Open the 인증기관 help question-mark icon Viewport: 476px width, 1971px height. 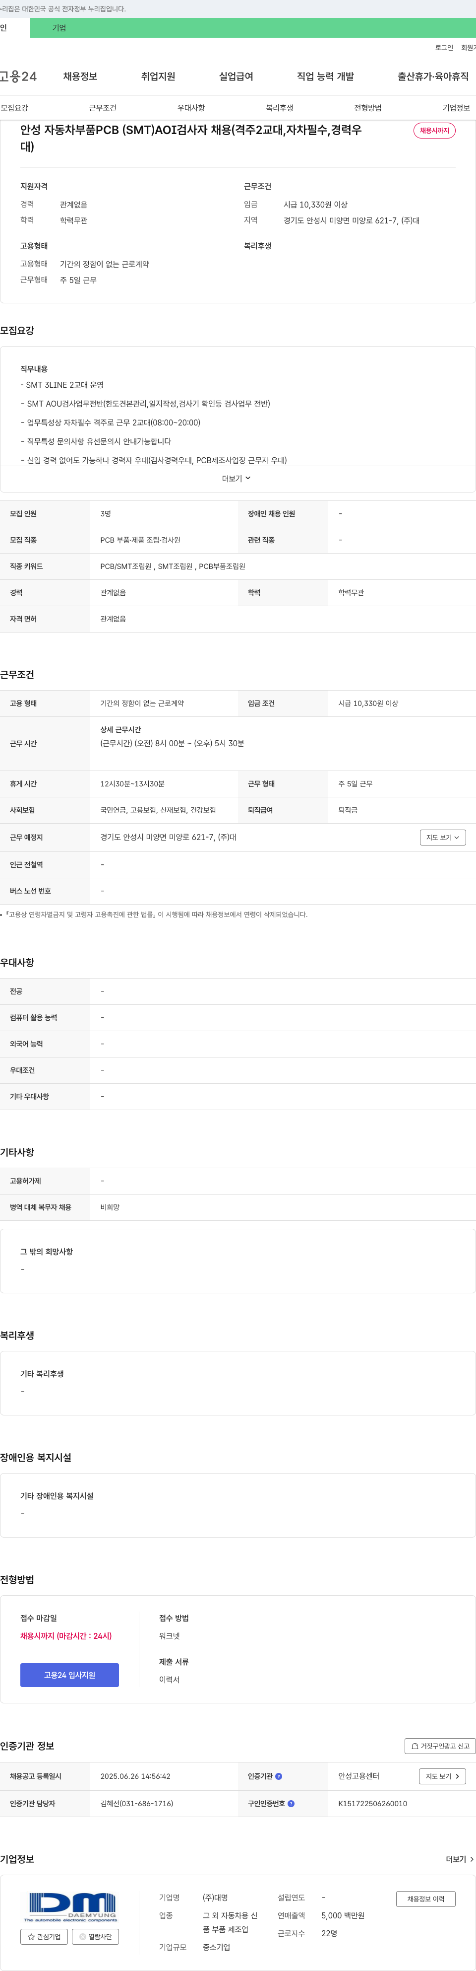(x=278, y=1776)
